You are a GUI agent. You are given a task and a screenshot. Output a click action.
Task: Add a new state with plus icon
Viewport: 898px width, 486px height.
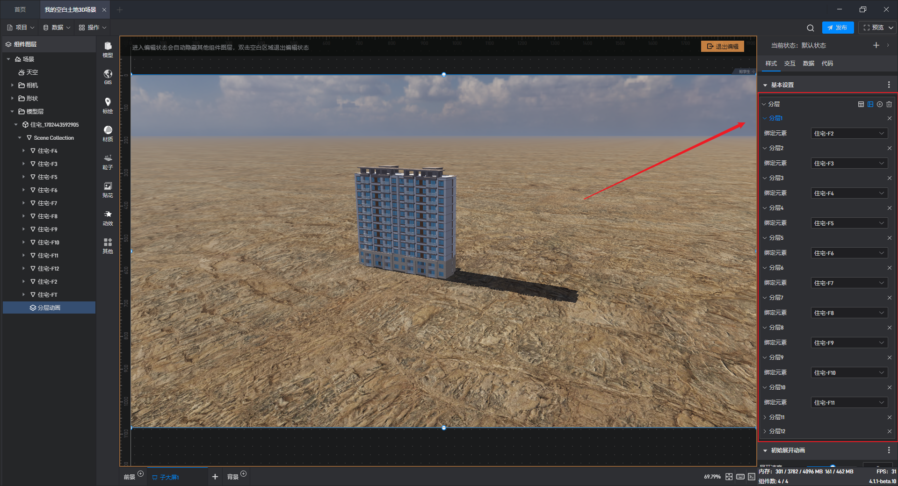(876, 45)
